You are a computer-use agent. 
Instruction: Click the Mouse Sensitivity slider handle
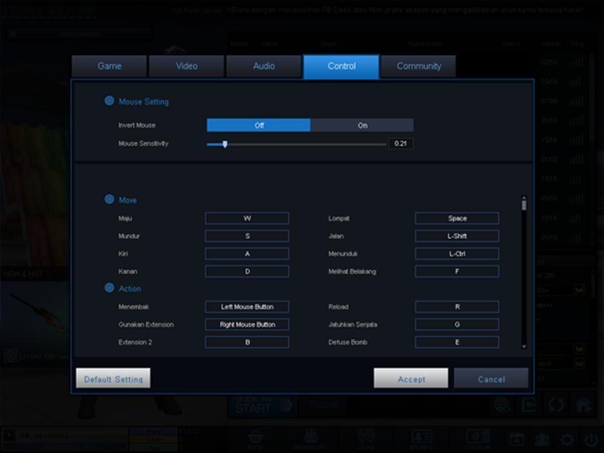(x=225, y=144)
